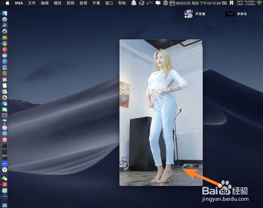Open the VPN+ app in the Dock
Image resolution: width=263 pixels, height=208 pixels.
4,164
